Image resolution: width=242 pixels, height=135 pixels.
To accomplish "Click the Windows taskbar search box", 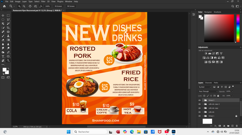I will [90, 132].
